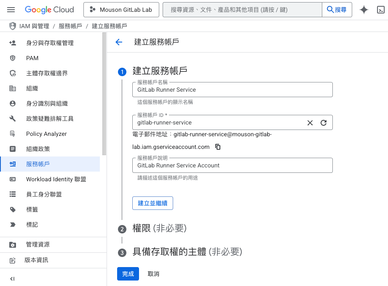Click the 員工身分聯盟 list icon
The width and height of the screenshot is (388, 286).
[13, 194]
